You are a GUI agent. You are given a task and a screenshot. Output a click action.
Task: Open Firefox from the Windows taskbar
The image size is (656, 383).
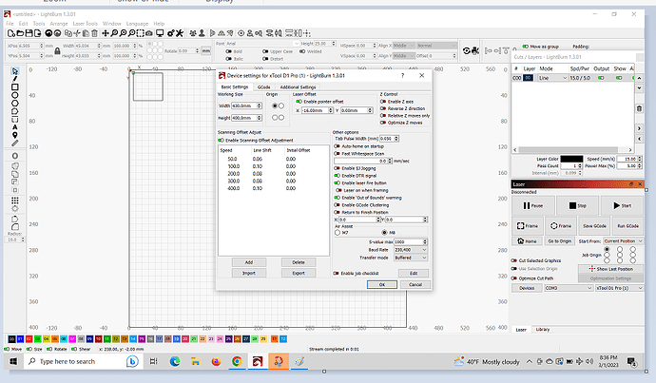point(217,361)
